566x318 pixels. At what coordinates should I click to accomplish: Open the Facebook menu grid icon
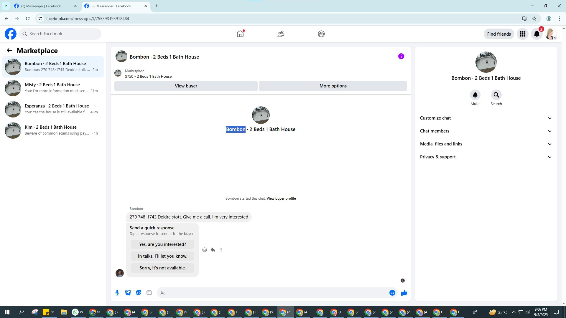tap(523, 34)
